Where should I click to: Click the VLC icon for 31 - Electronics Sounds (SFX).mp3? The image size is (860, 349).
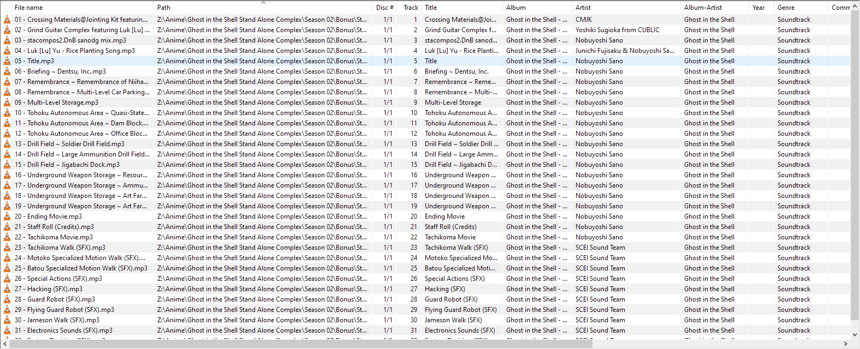(x=7, y=330)
